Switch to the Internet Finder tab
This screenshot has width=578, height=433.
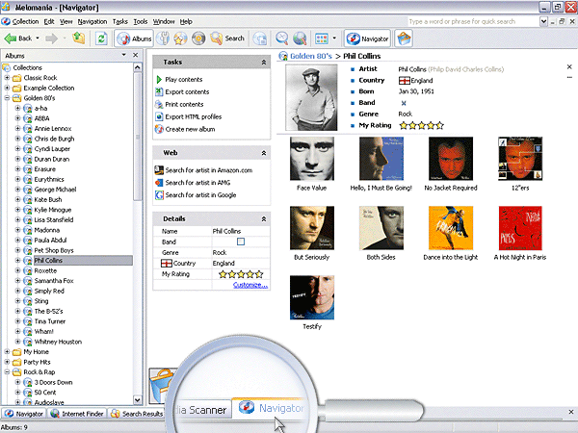pos(76,414)
